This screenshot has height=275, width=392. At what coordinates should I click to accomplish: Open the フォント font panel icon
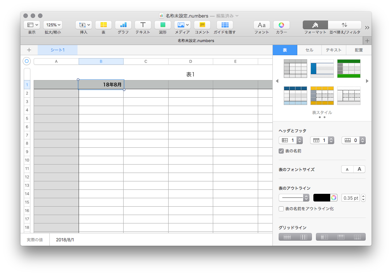click(261, 25)
